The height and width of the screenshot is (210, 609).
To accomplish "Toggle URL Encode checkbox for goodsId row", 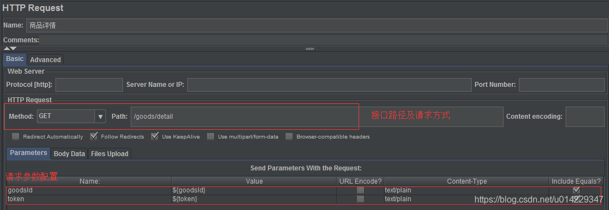I will (360, 190).
